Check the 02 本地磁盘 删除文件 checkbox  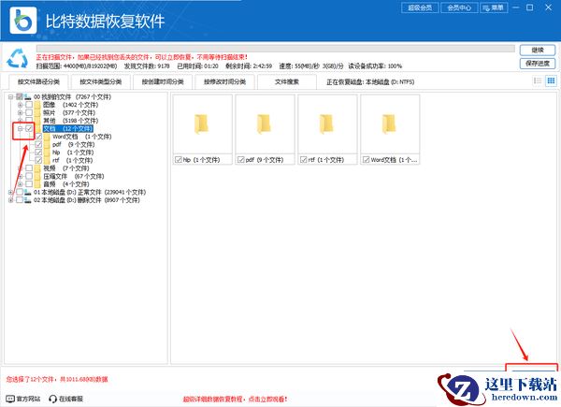tap(20, 200)
